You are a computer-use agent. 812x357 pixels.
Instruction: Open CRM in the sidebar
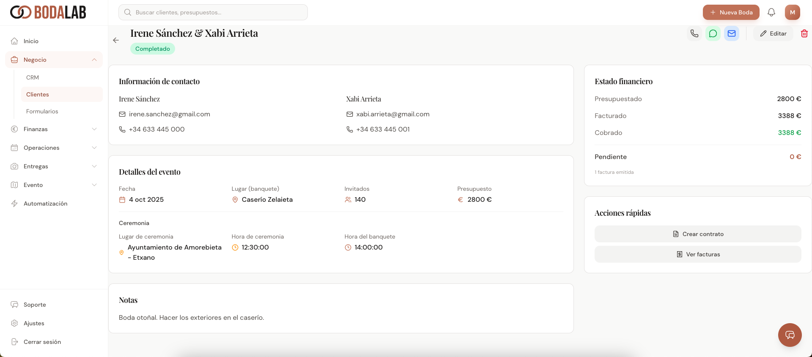[x=33, y=77]
